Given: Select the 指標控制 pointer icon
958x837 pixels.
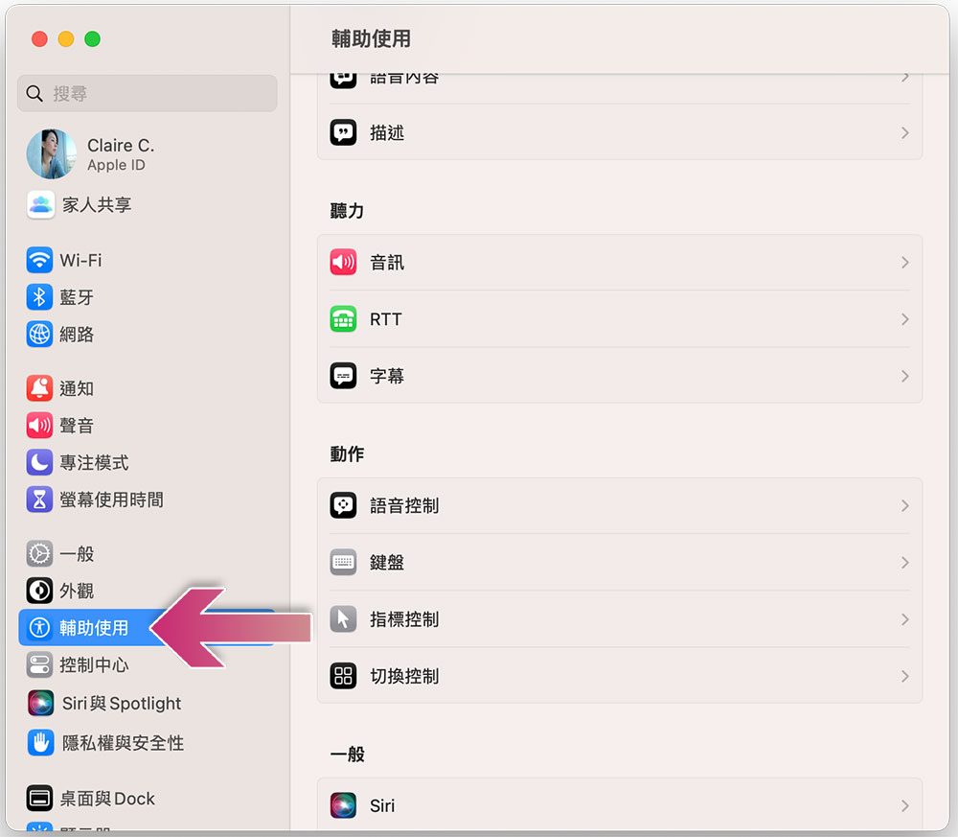Looking at the screenshot, I should point(343,619).
